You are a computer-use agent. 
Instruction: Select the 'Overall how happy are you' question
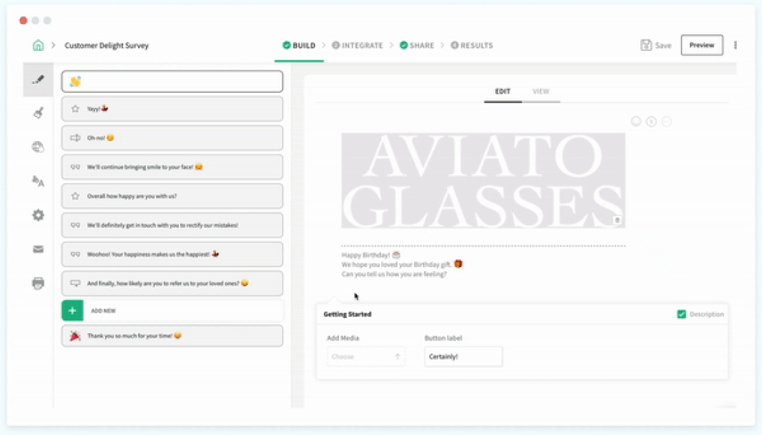tap(172, 196)
